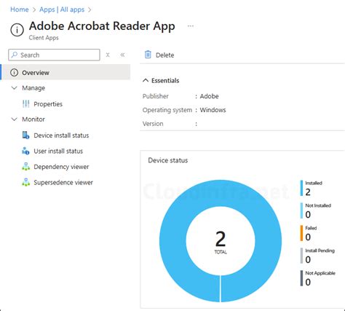Open Properties under Manage

tap(48, 104)
